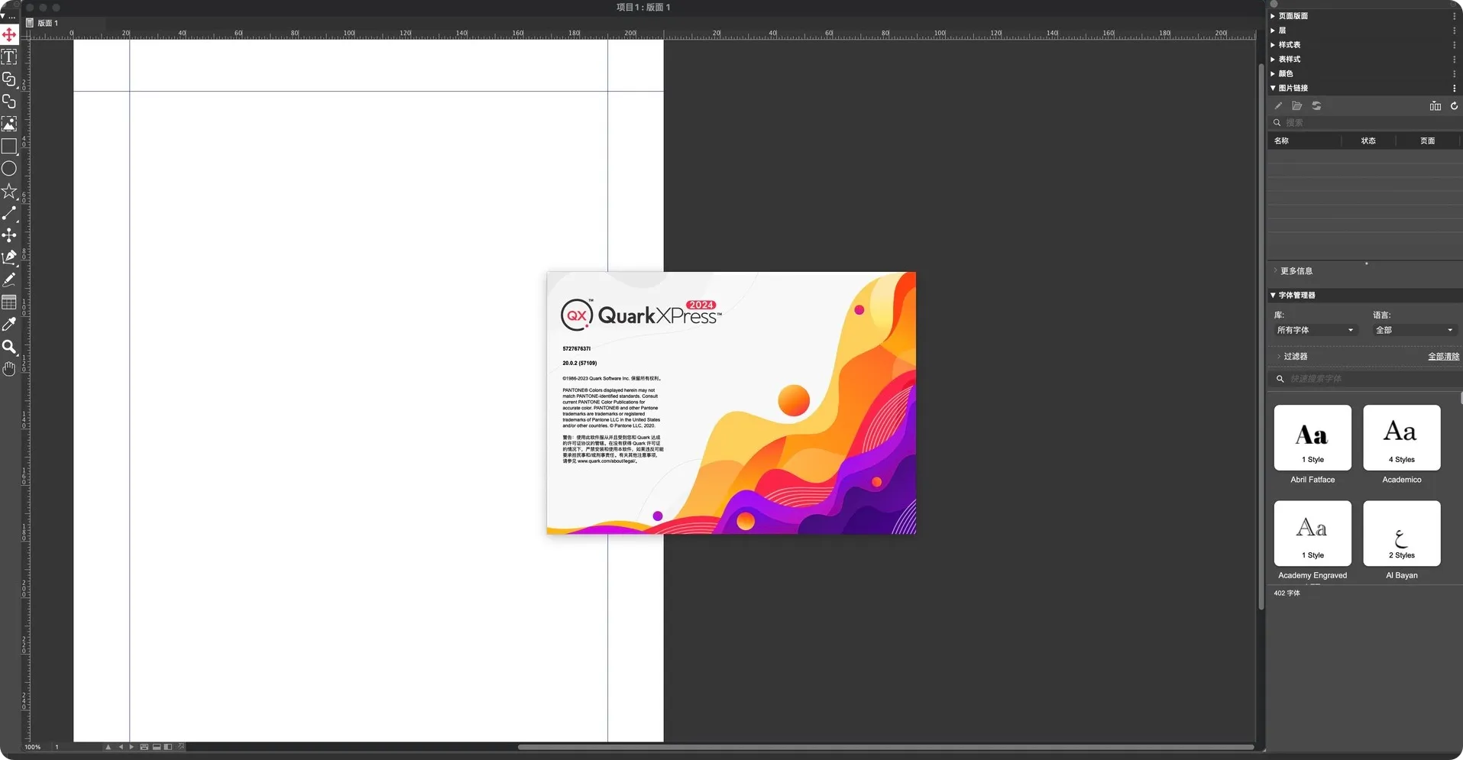This screenshot has width=1463, height=760.
Task: Expand the 过滤器 section
Action: click(x=1279, y=357)
